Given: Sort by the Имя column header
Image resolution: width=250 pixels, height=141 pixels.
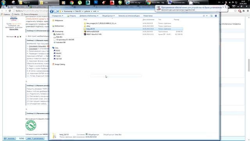Looking at the screenshot, I should [85, 20].
